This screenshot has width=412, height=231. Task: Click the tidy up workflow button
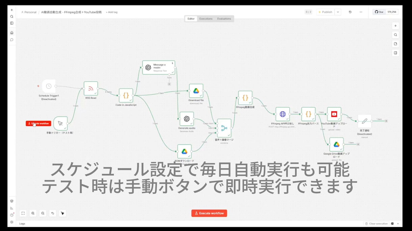pos(62,213)
